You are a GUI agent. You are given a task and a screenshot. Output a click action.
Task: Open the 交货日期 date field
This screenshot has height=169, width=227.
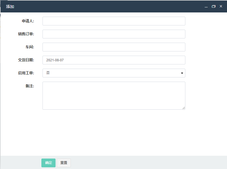114,60
